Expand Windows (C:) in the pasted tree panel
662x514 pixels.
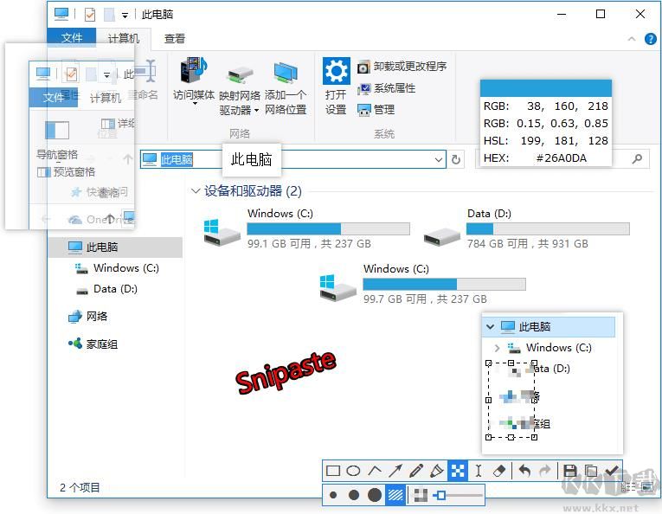pyautogui.click(x=497, y=348)
